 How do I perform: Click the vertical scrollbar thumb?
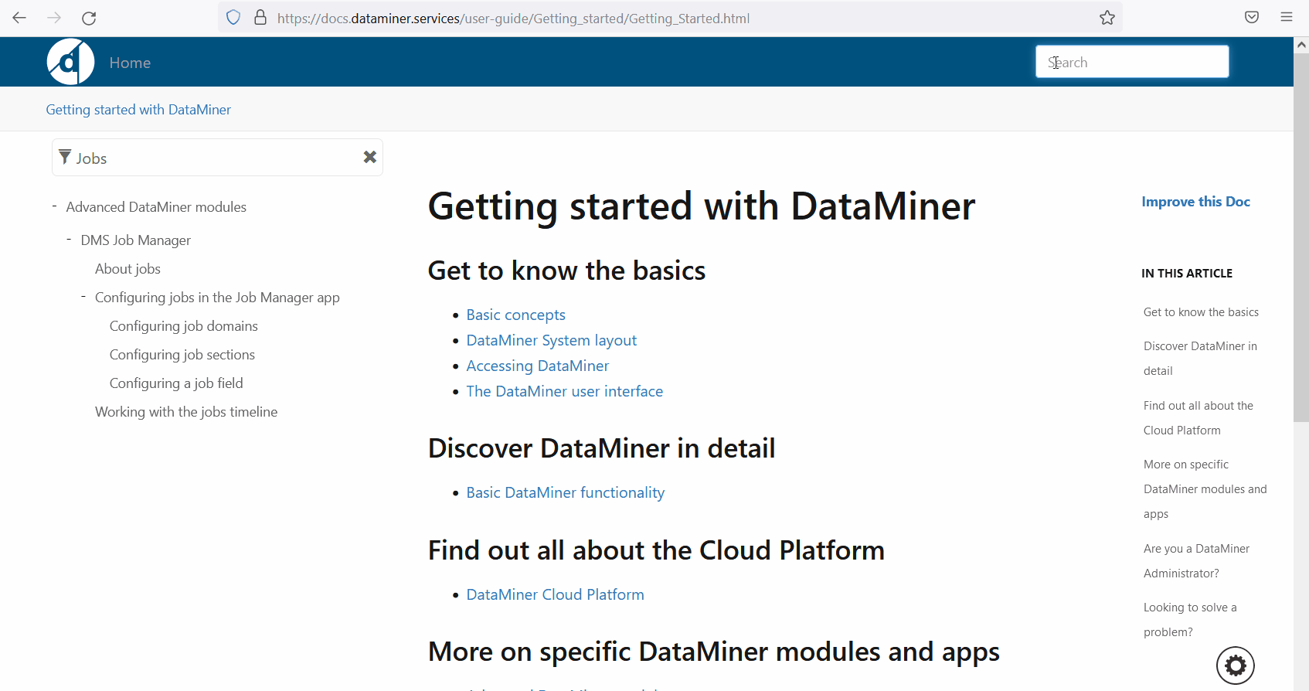click(x=1301, y=237)
